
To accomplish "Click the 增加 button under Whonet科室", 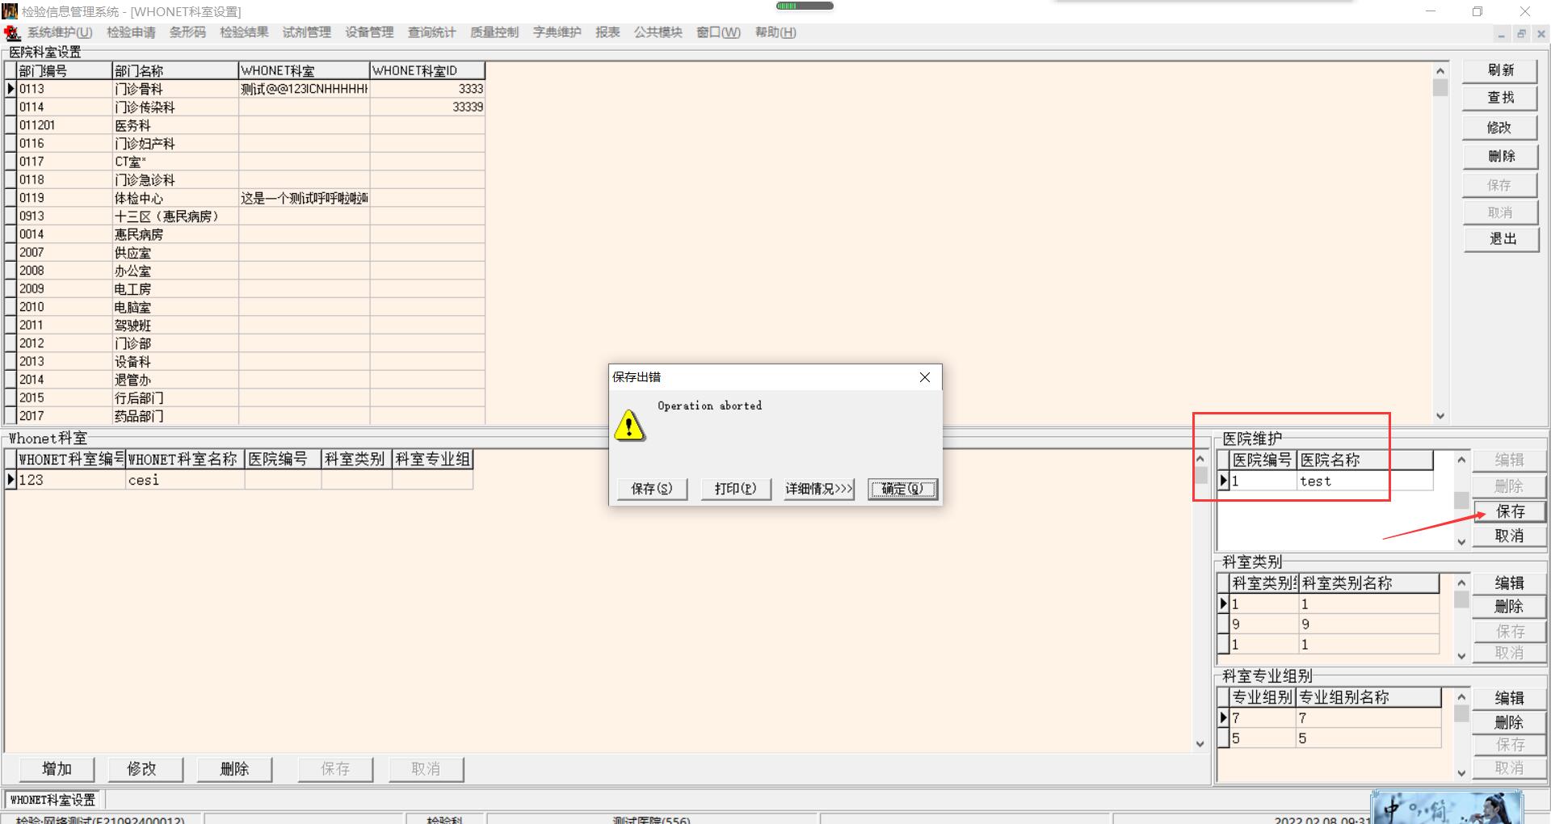I will point(57,769).
